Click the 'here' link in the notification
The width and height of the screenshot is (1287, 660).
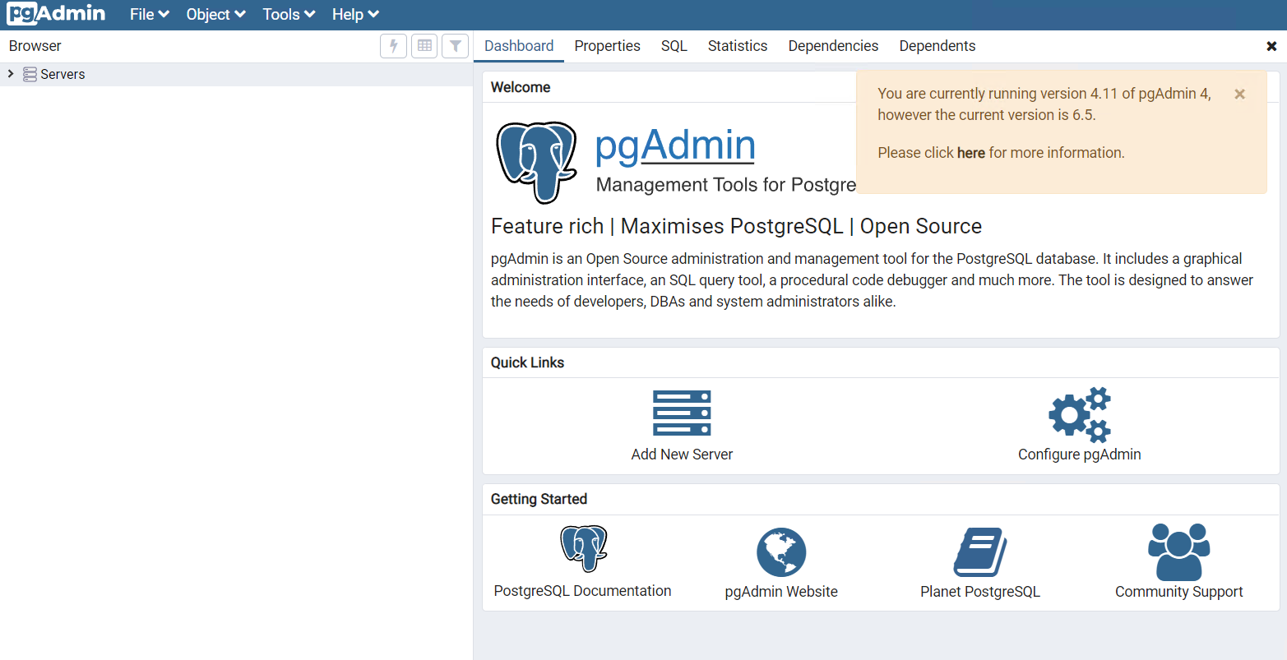(971, 153)
